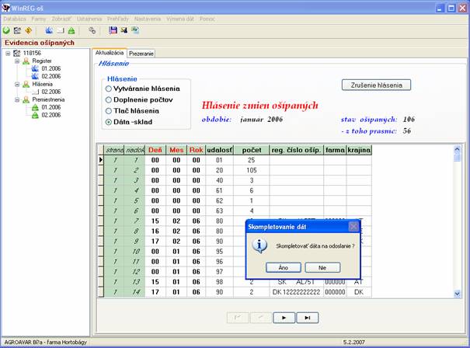Screen dimensions: 470x348
Task: Open the Prehľady menu
Action: point(118,19)
